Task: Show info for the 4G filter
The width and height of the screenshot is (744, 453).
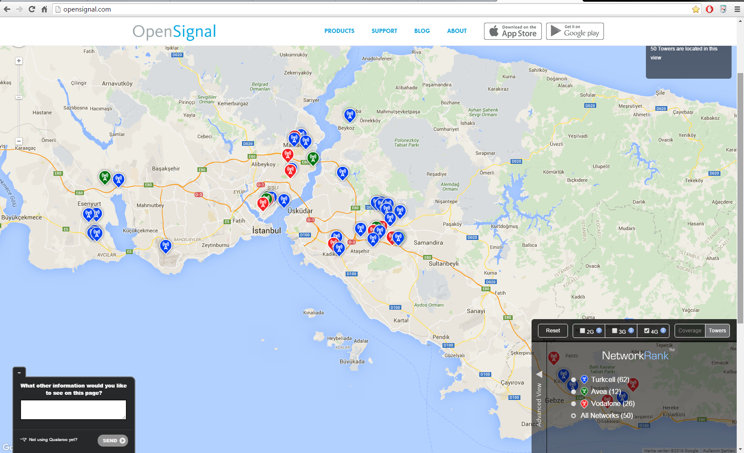Action: coord(663,330)
